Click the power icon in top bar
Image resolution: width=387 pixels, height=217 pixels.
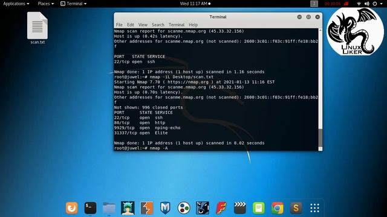(375, 4)
